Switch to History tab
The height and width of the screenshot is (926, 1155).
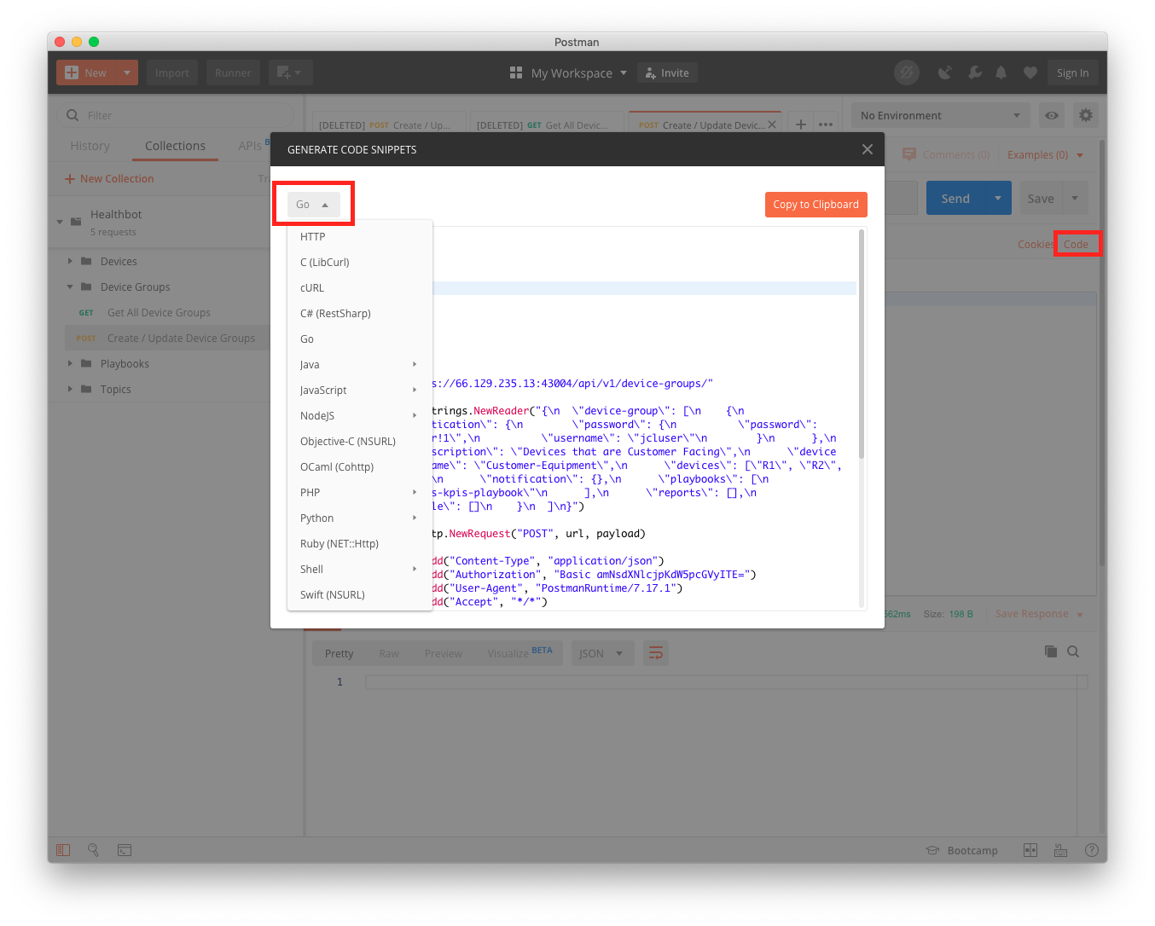click(x=90, y=146)
